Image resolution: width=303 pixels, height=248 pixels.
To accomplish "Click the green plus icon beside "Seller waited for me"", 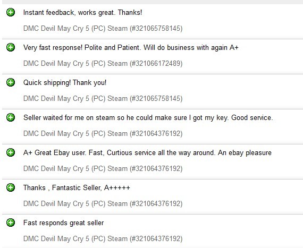I will (x=11, y=117).
